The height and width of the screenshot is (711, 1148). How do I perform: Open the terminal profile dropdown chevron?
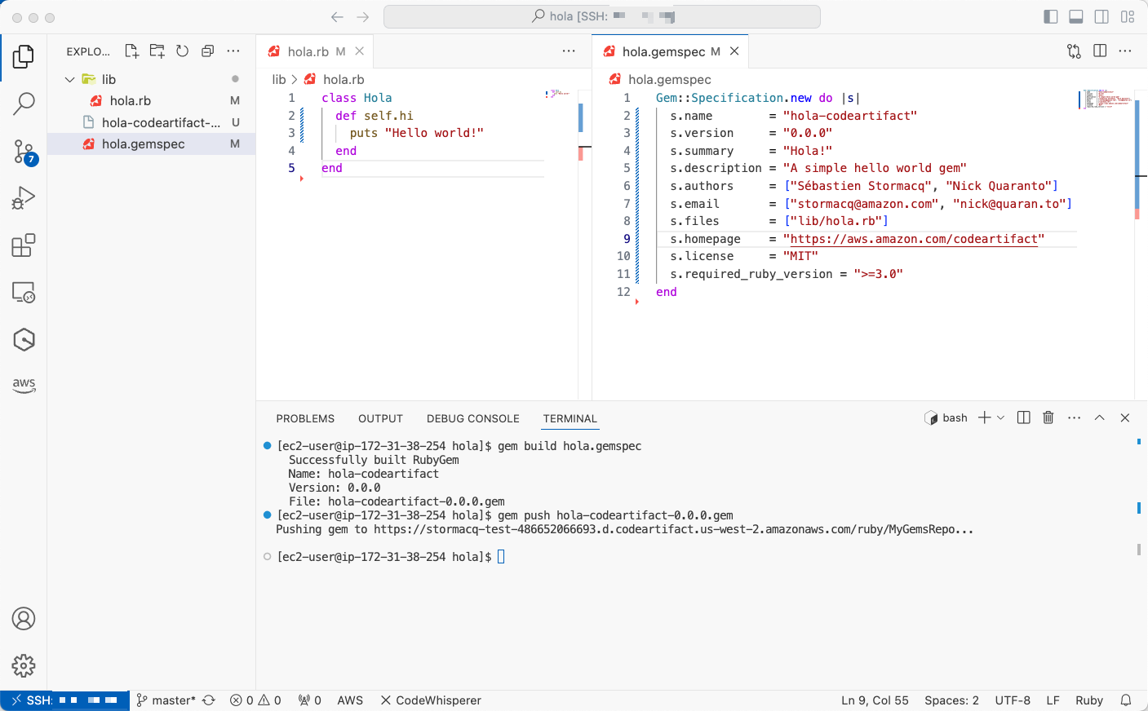point(1001,417)
